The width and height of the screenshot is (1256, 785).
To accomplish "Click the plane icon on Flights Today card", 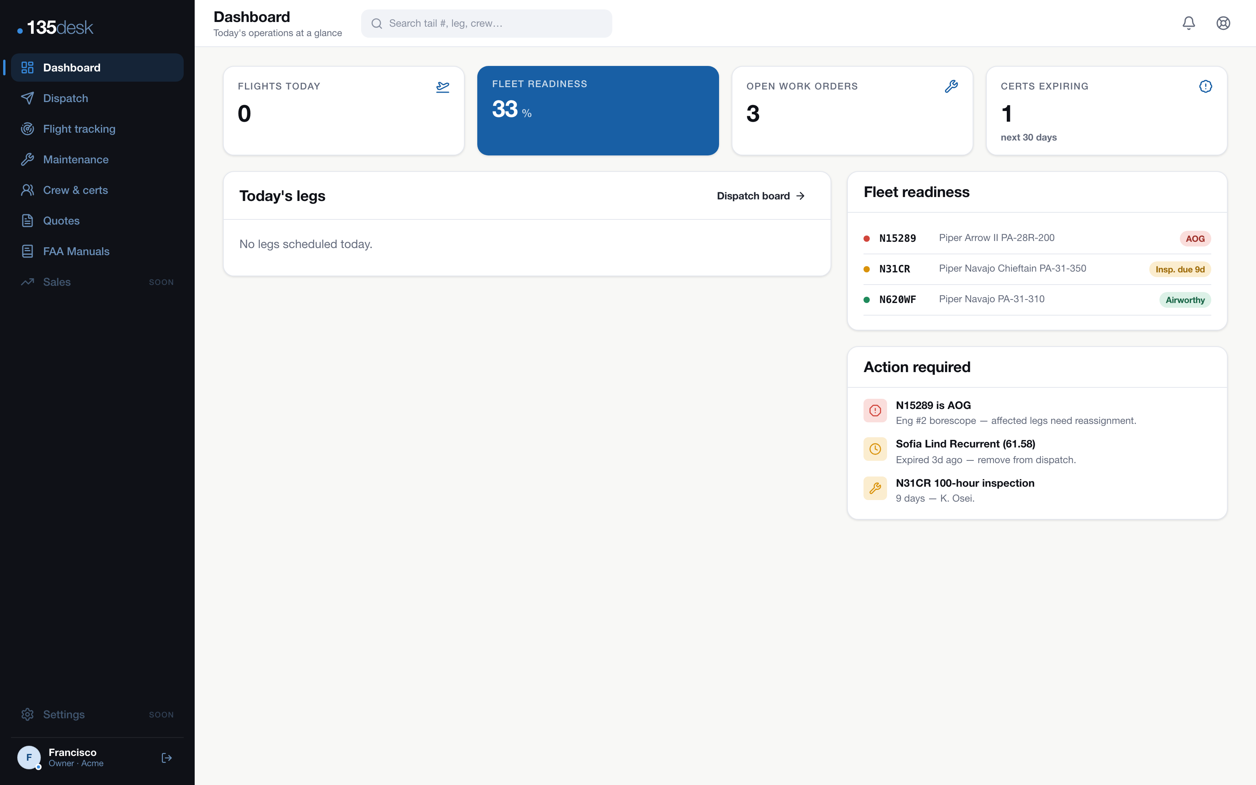I will coord(443,87).
